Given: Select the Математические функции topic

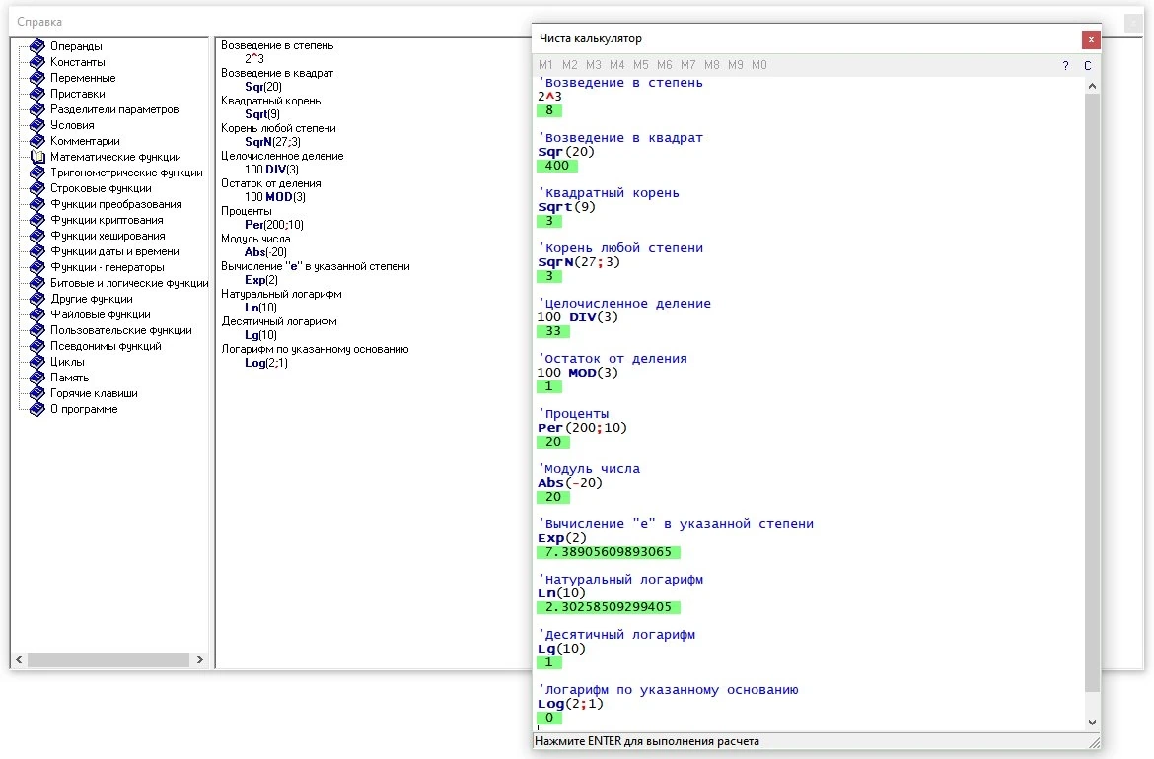Looking at the screenshot, I should tap(115, 157).
